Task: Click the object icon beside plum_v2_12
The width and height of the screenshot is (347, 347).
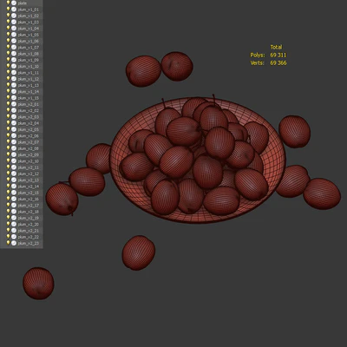Action: (x=14, y=173)
